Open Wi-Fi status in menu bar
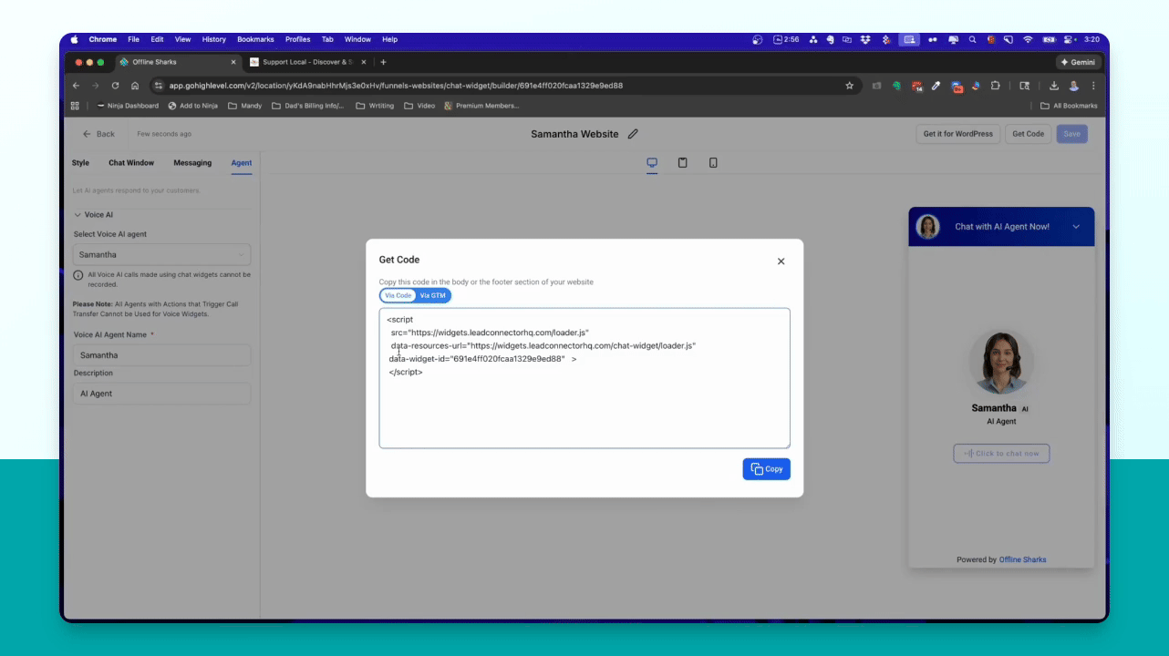Viewport: 1169px width, 656px height. coord(1028,39)
